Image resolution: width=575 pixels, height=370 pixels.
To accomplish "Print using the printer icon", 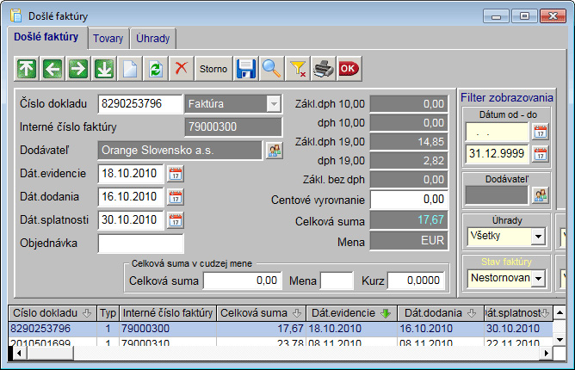I will pyautogui.click(x=323, y=67).
